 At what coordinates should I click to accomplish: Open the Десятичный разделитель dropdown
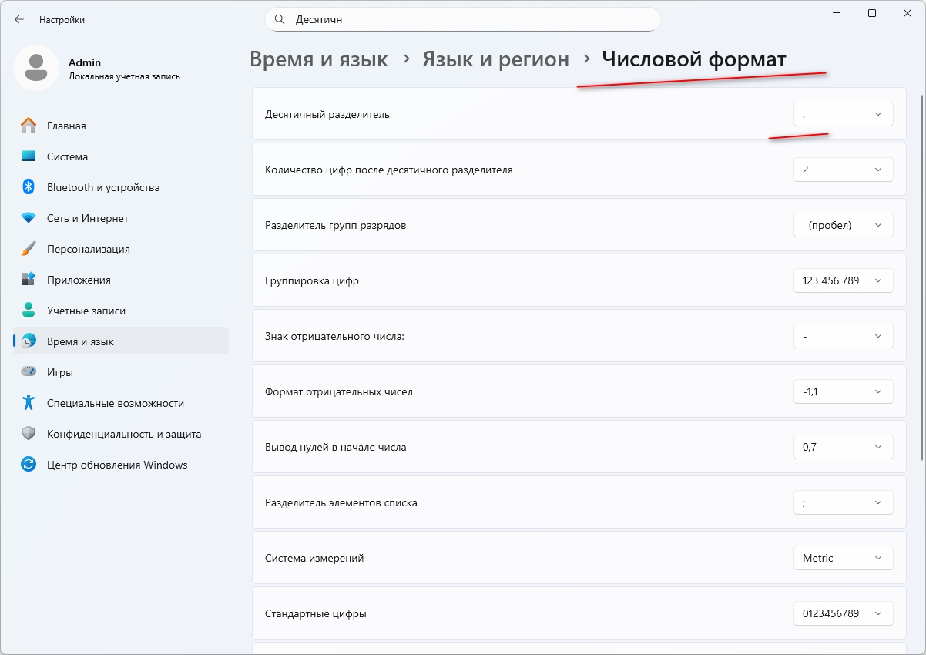pyautogui.click(x=843, y=114)
